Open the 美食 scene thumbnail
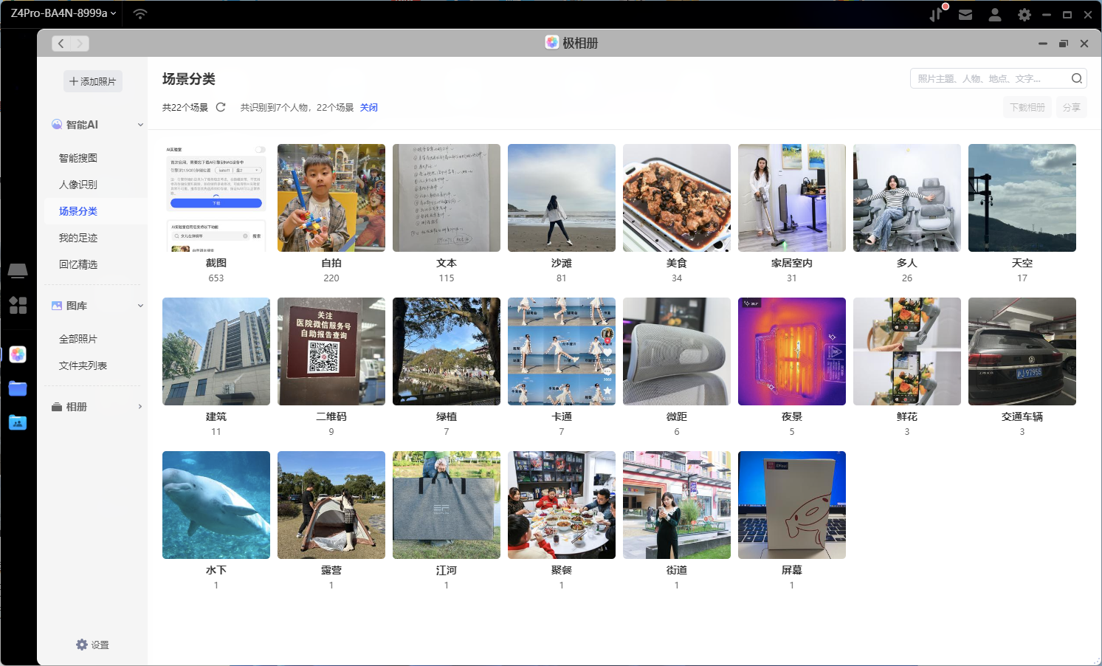 click(x=677, y=198)
